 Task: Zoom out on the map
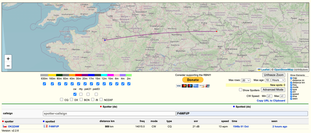pyautogui.click(x=8, y=66)
